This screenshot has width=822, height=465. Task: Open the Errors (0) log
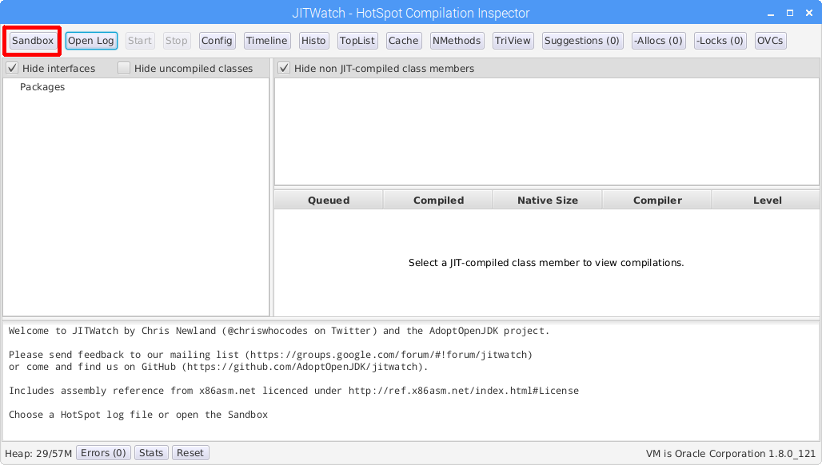[103, 453]
